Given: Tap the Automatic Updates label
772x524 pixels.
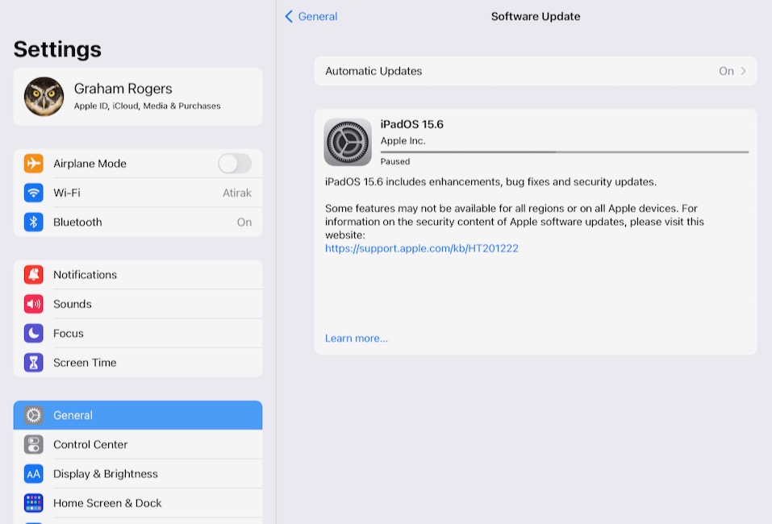Looking at the screenshot, I should 373,71.
